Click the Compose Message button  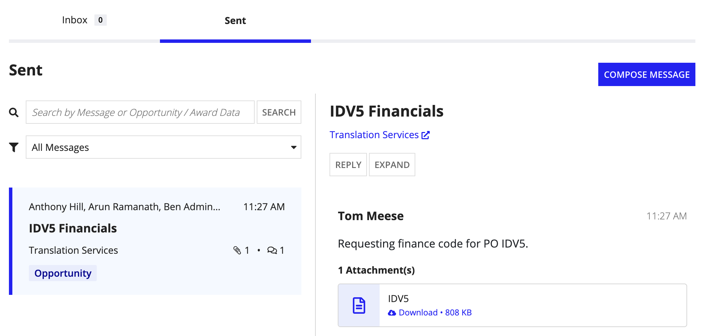click(x=647, y=74)
